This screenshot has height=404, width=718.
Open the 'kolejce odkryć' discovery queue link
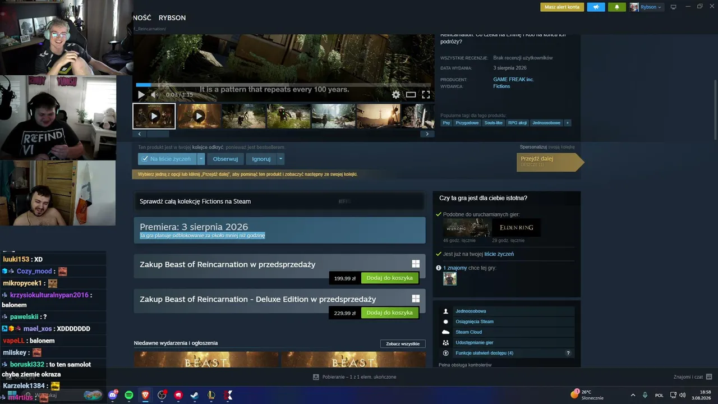[x=208, y=147]
